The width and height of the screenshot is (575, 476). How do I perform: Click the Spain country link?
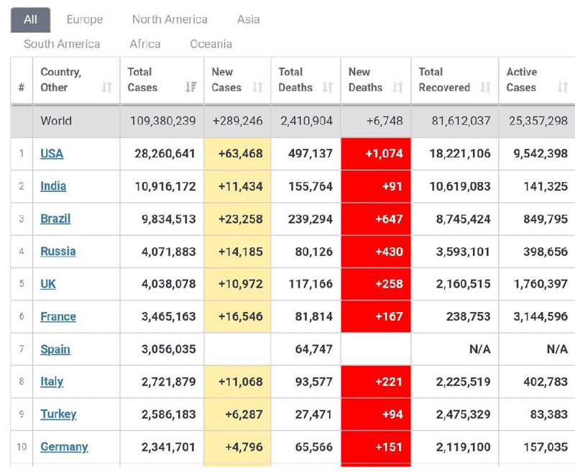pos(54,349)
